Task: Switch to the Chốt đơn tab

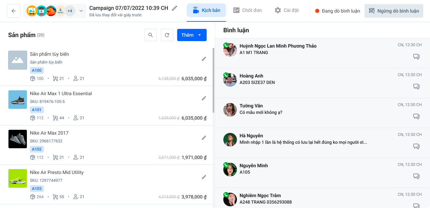Action: tap(248, 11)
